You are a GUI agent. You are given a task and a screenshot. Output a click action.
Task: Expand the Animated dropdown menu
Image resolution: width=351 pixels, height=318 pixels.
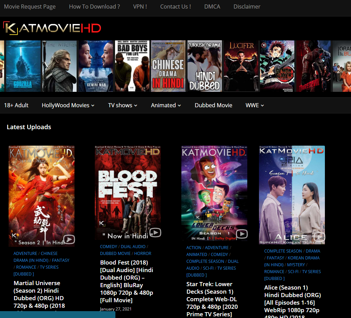tap(166, 105)
